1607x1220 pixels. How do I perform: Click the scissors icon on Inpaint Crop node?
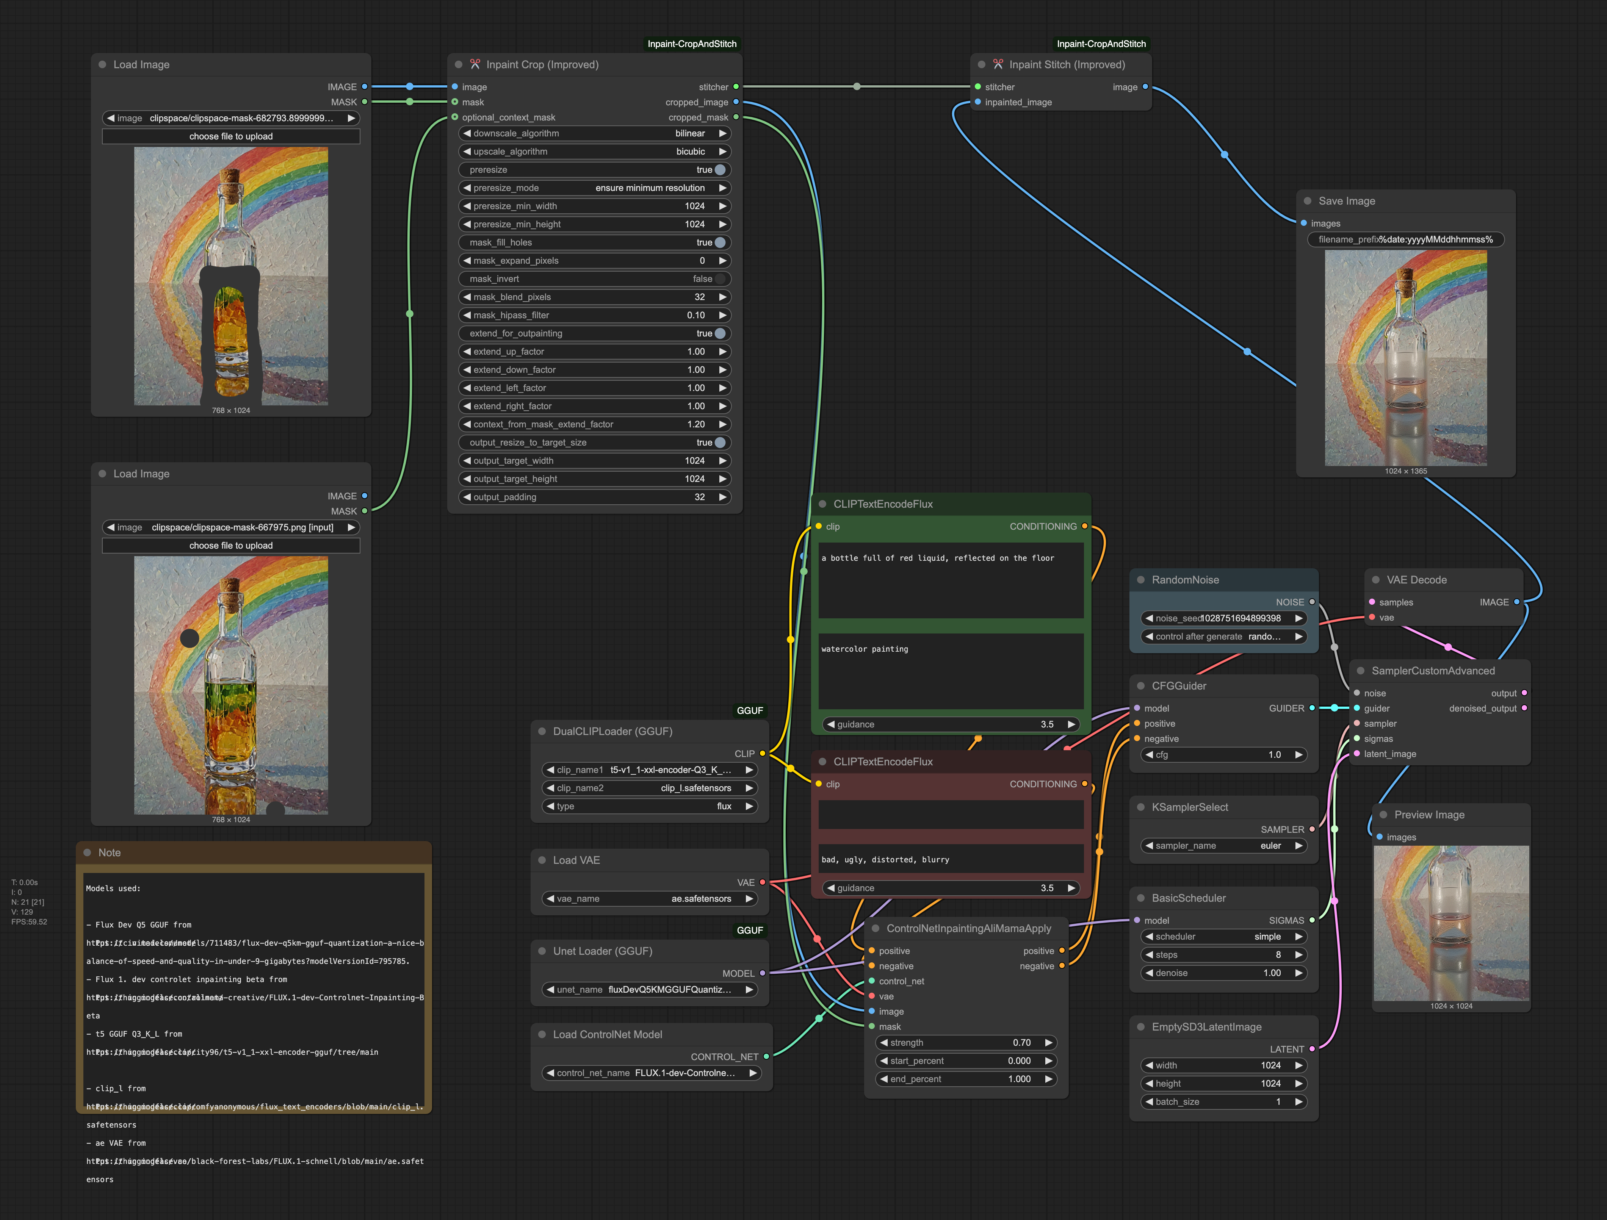(x=475, y=65)
